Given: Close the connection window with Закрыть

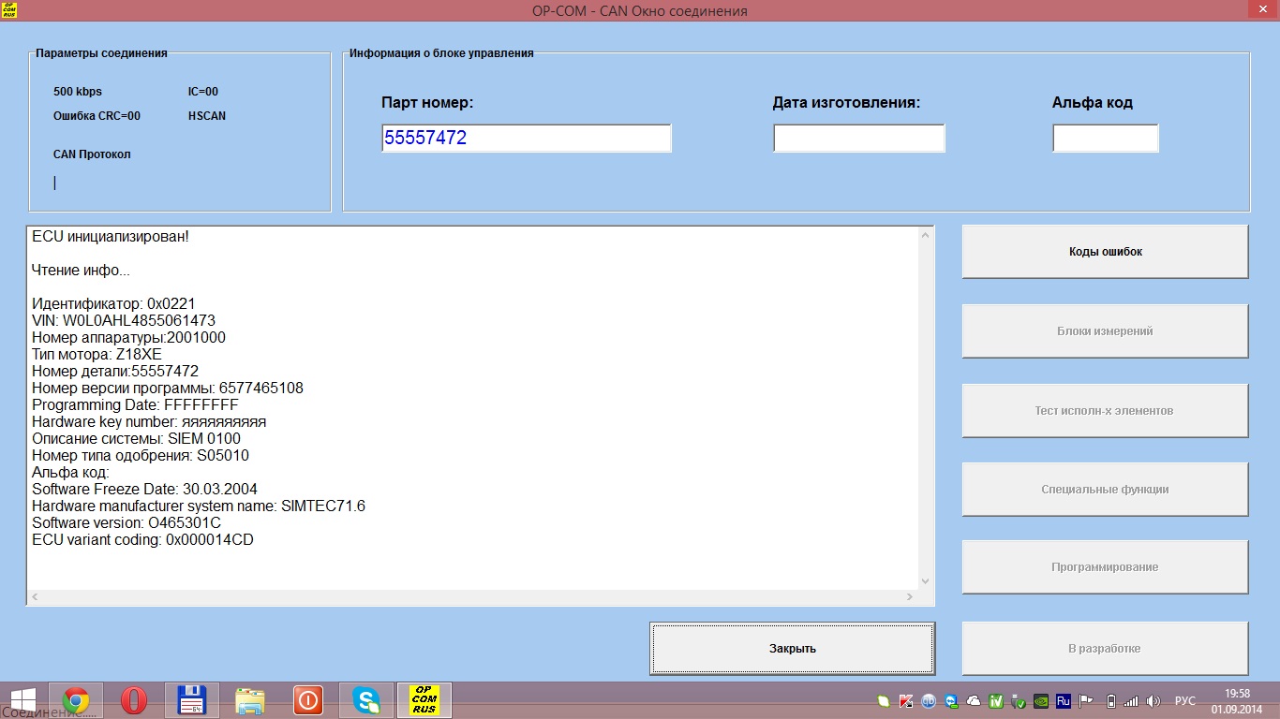Looking at the screenshot, I should point(793,649).
